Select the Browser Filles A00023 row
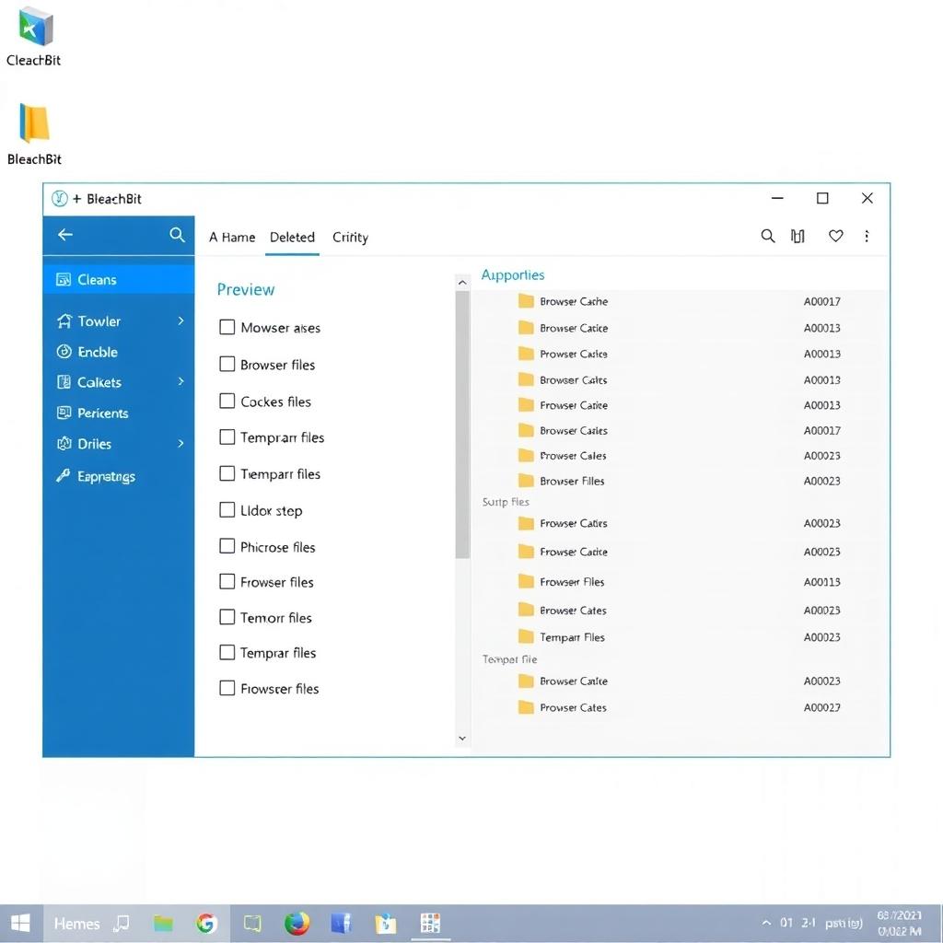943x943 pixels. click(679, 481)
